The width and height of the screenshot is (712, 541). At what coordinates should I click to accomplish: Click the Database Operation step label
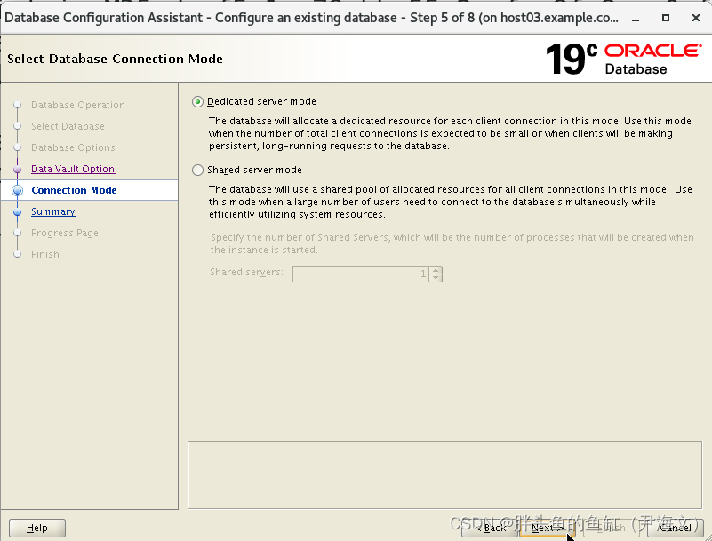click(78, 105)
